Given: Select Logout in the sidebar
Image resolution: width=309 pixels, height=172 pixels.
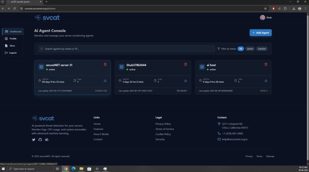Looking at the screenshot, I should [x=13, y=53].
